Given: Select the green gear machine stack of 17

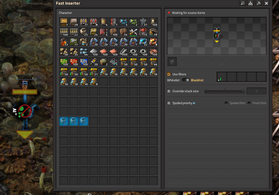Looking at the screenshot, I should pyautogui.click(x=74, y=42).
